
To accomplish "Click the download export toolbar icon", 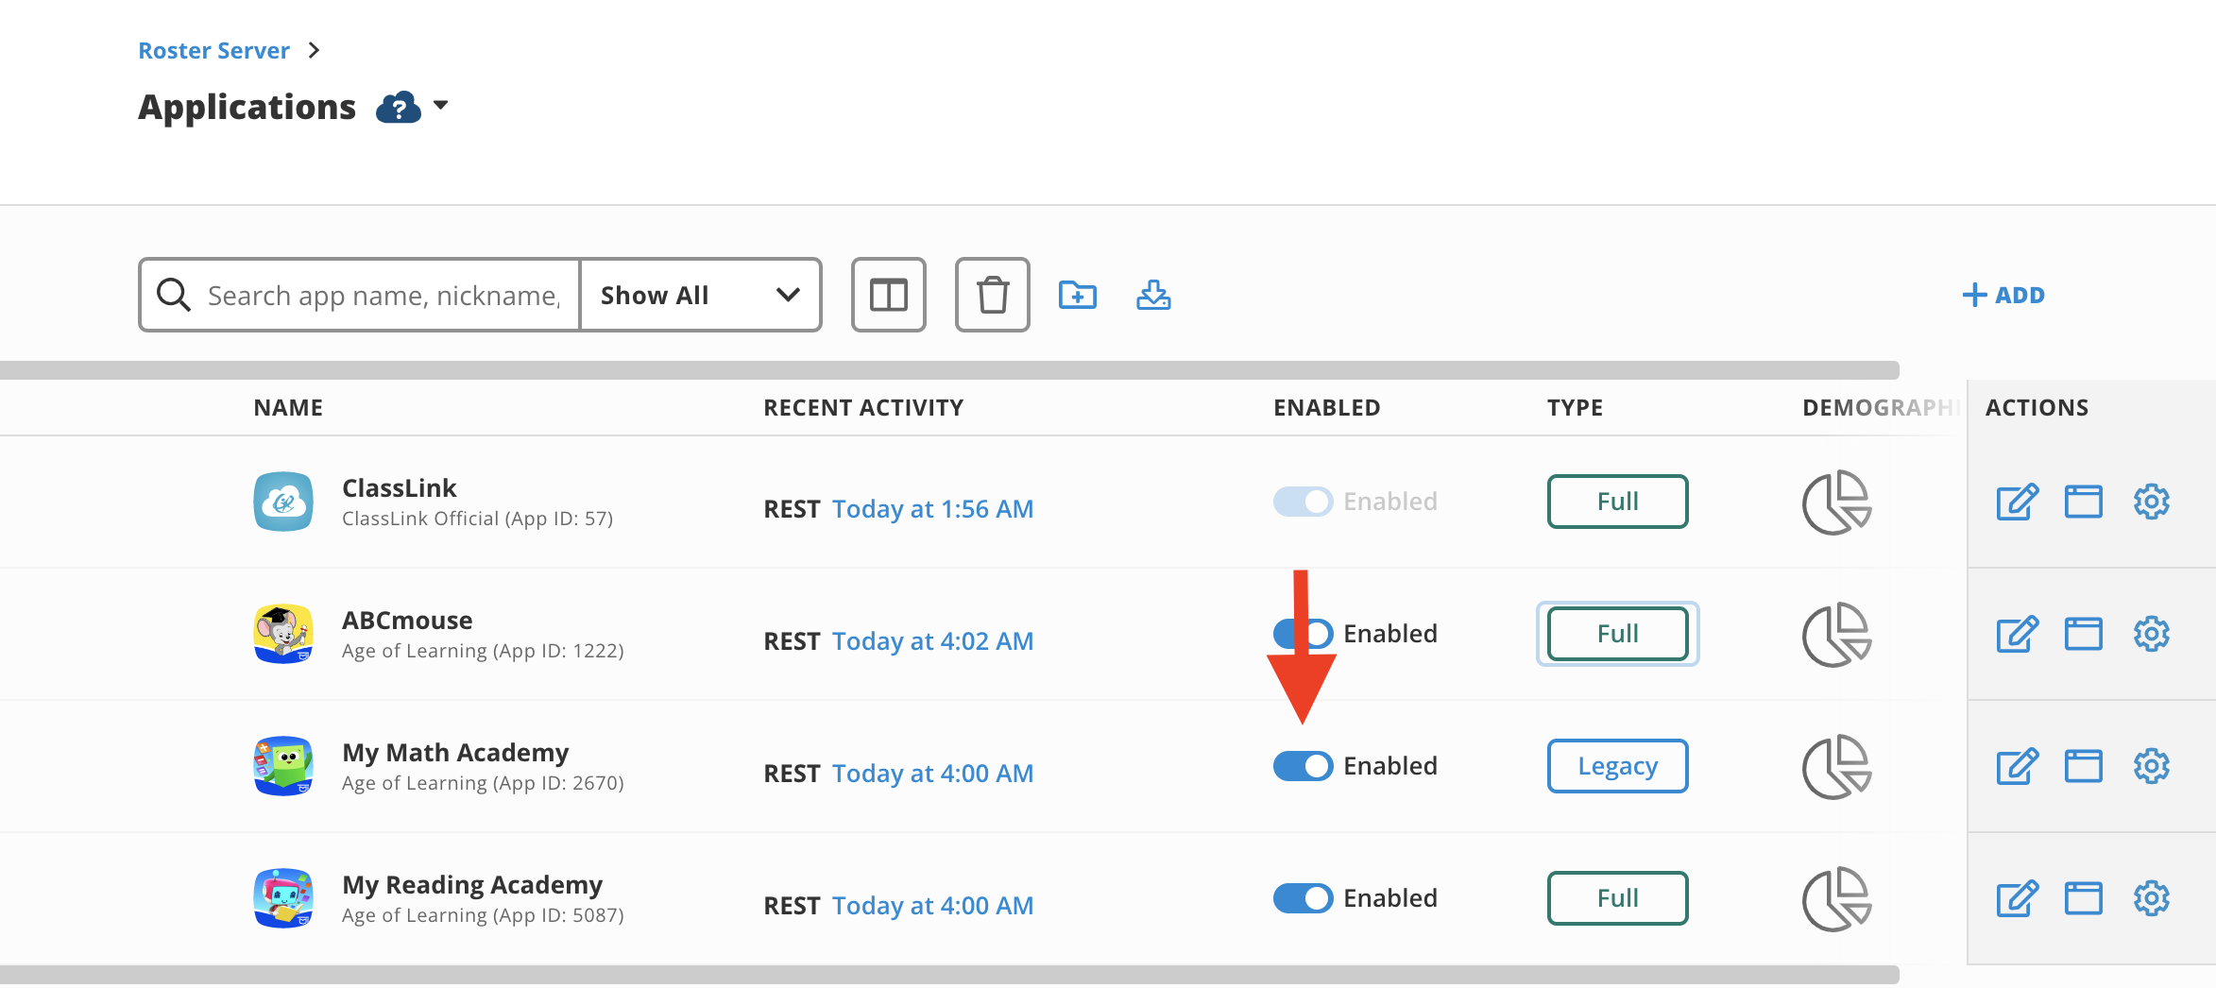I will click(1153, 296).
